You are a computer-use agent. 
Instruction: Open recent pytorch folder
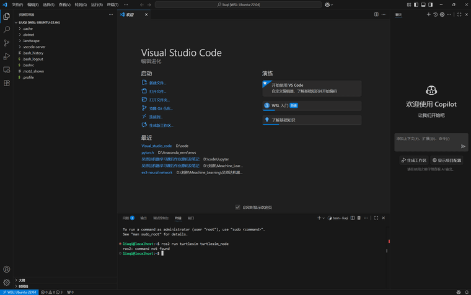[x=147, y=152]
